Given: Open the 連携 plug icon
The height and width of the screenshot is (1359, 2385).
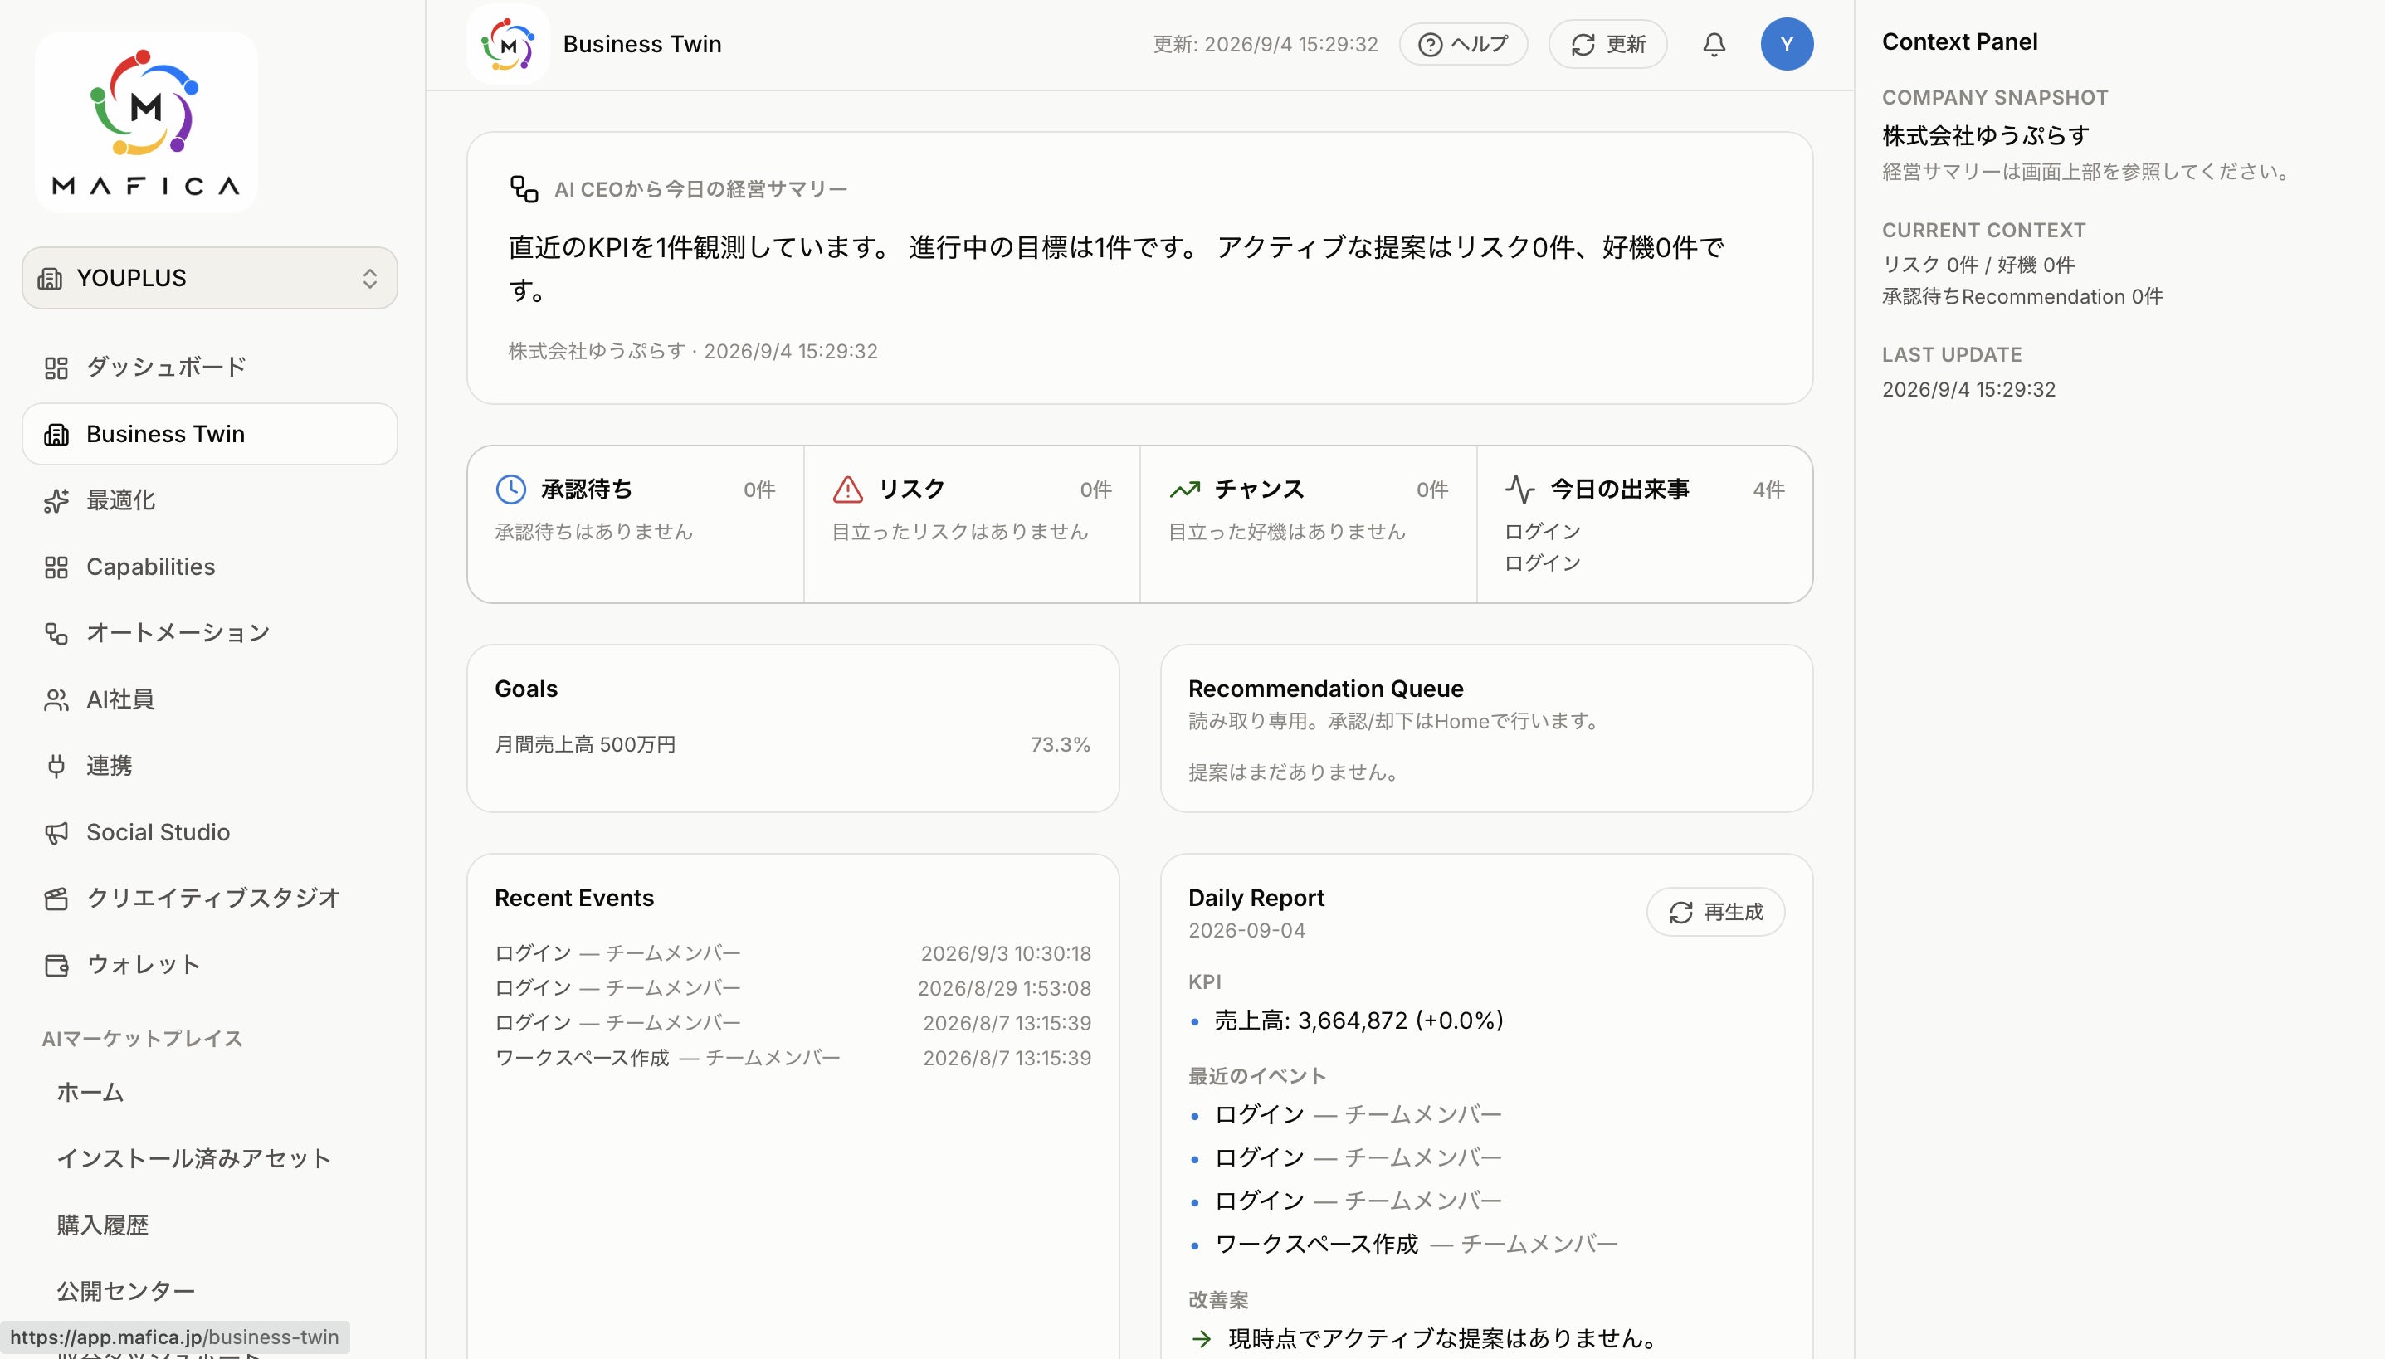Looking at the screenshot, I should (56, 767).
